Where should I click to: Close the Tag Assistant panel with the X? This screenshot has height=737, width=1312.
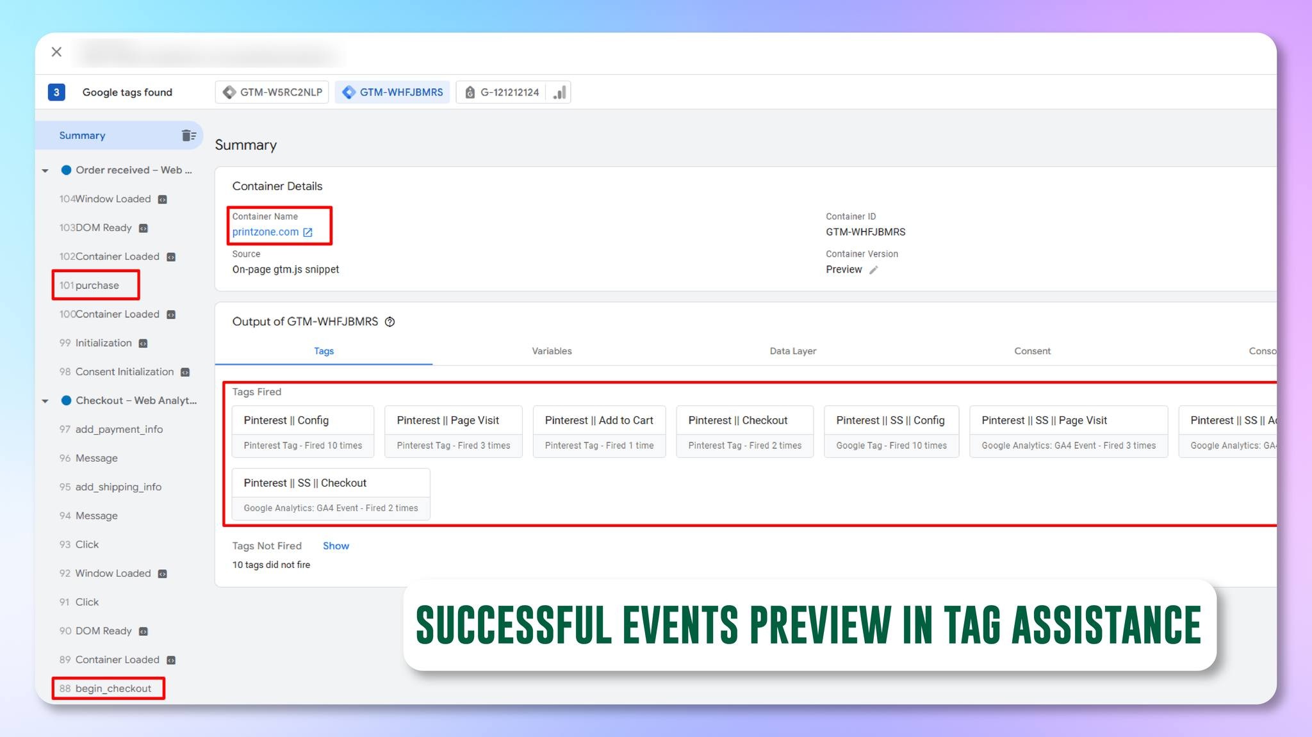tap(56, 52)
